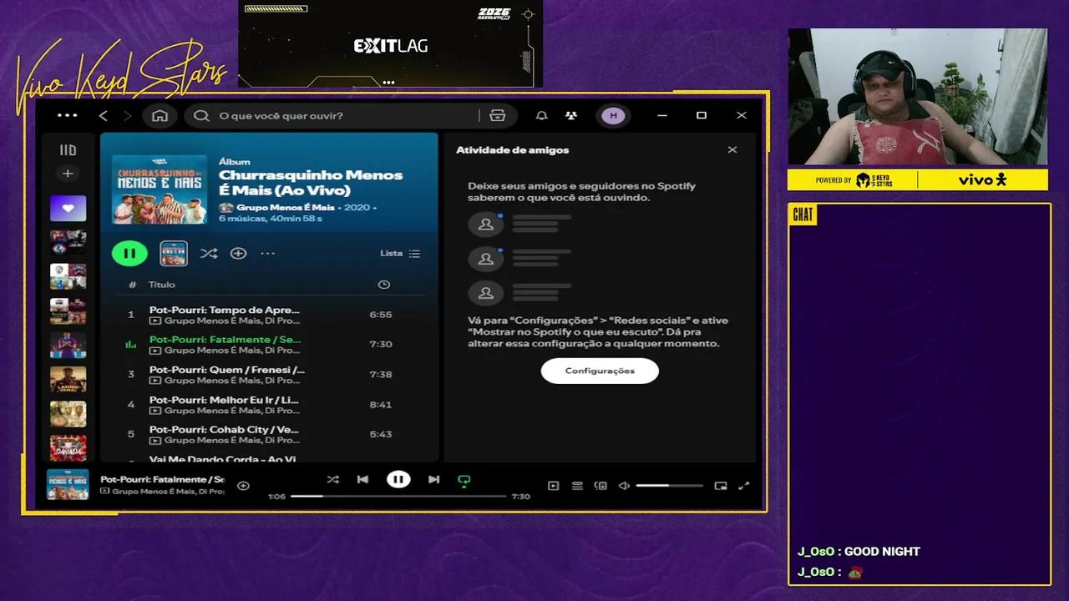Open connect to a device icon
Image resolution: width=1069 pixels, height=601 pixels.
click(x=600, y=486)
